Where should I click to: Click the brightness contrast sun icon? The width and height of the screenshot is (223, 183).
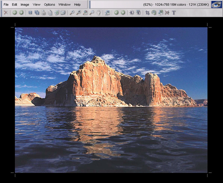point(132,13)
